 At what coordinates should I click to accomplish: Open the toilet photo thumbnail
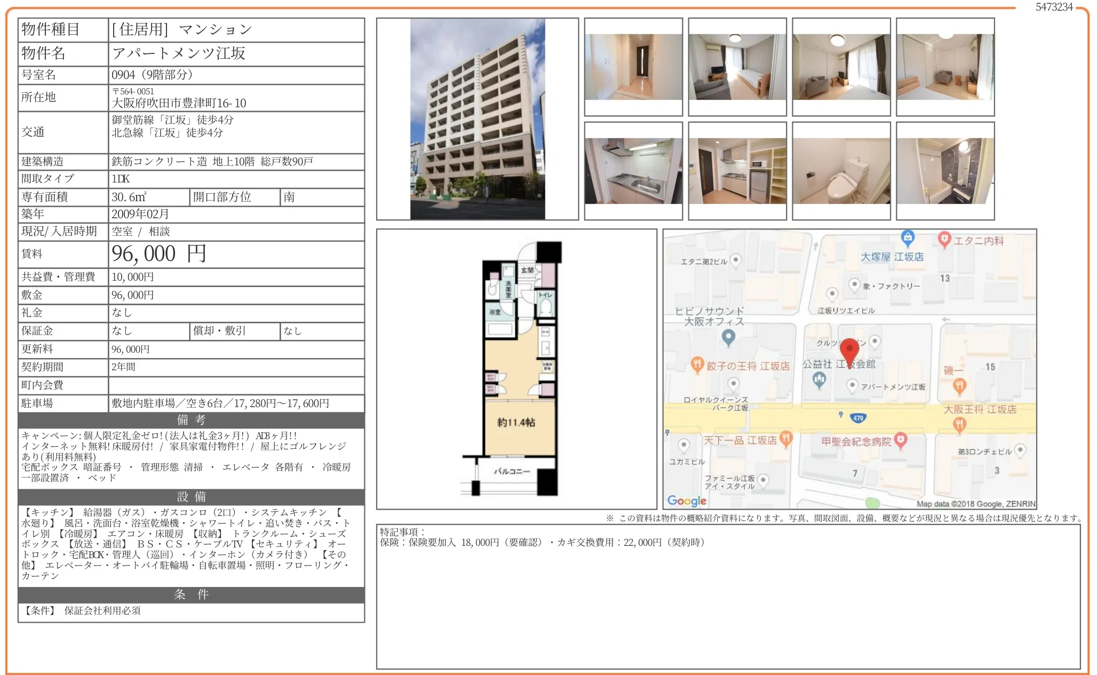(841, 171)
